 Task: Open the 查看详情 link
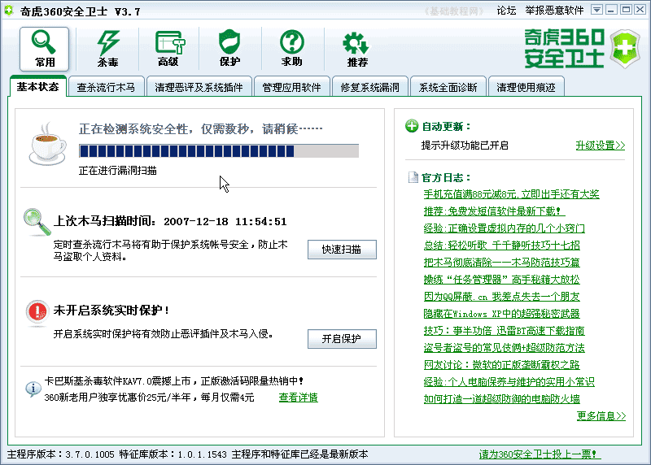tap(298, 398)
